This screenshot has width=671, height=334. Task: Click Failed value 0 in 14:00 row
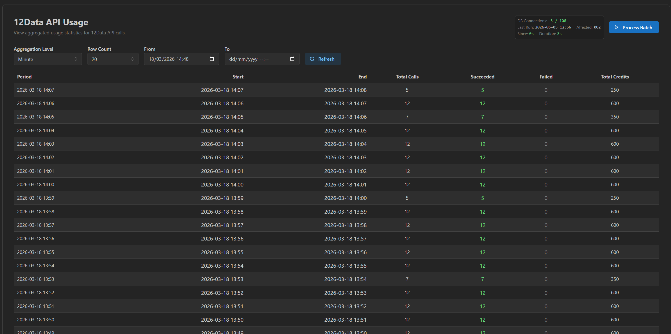coord(546,185)
